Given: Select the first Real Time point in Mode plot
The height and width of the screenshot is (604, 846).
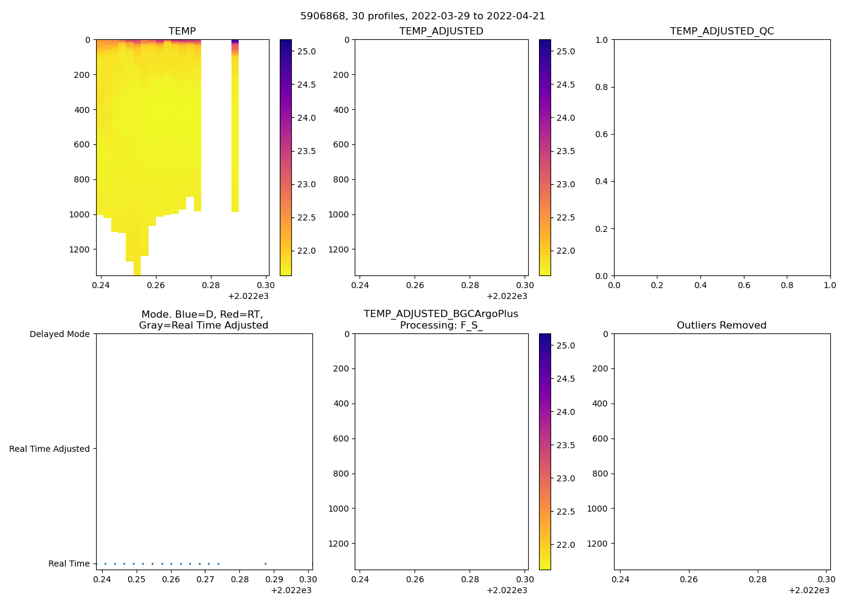Looking at the screenshot, I should (105, 564).
